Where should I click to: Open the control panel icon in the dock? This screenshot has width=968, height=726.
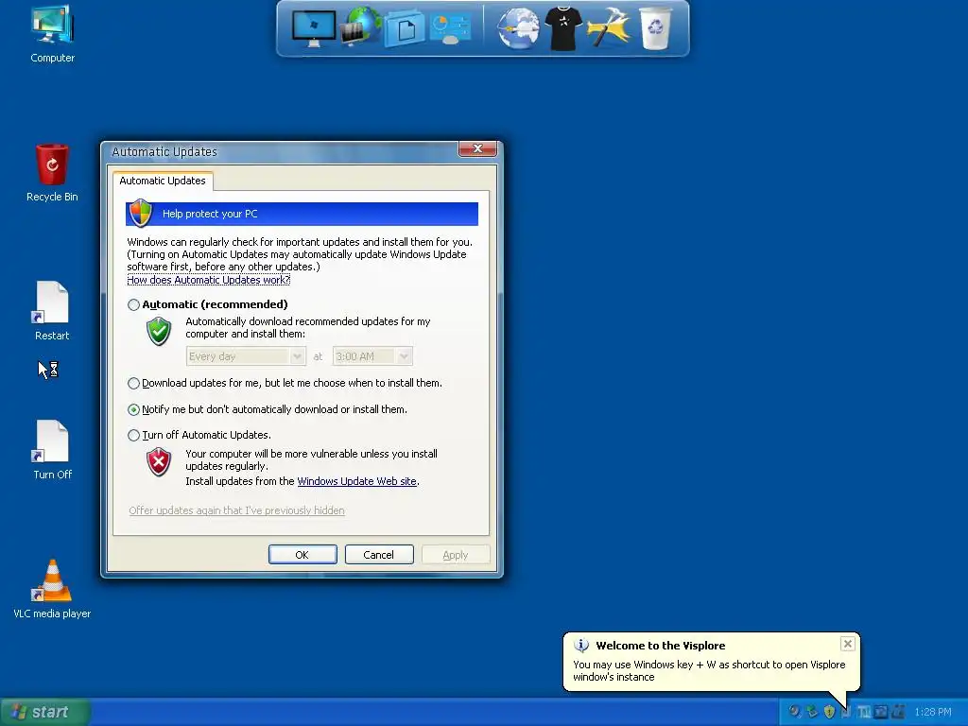point(451,28)
